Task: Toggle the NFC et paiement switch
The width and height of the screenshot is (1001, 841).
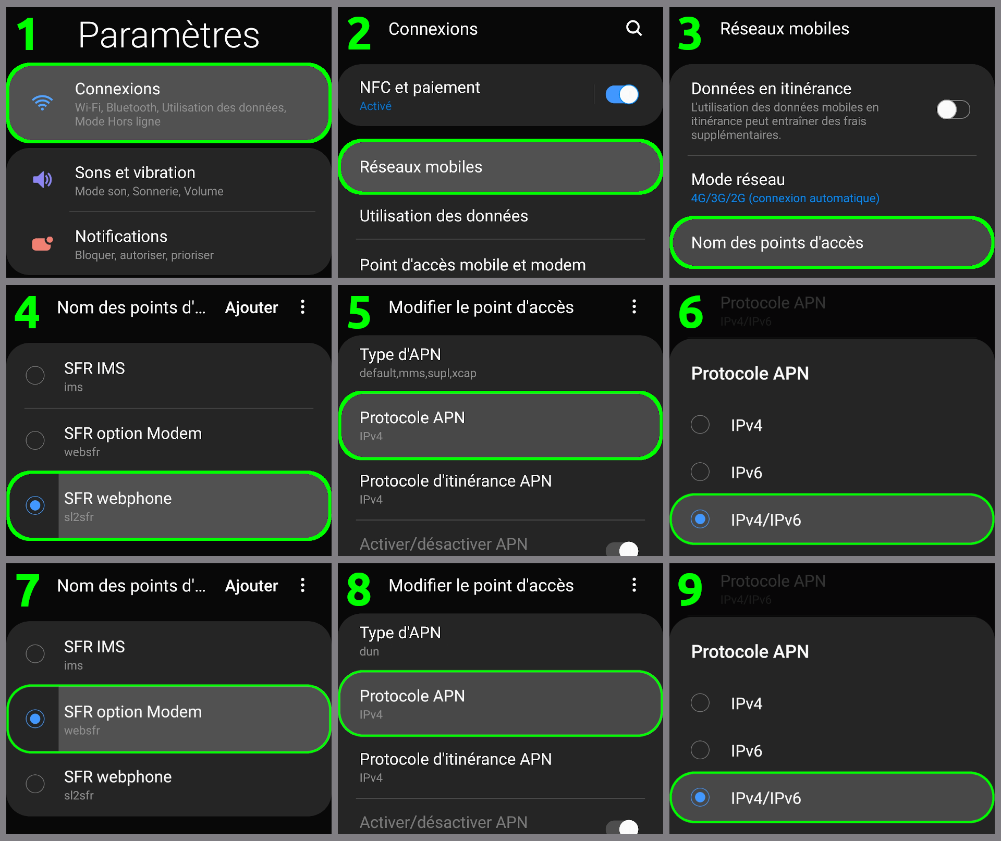Action: pyautogui.click(x=621, y=95)
